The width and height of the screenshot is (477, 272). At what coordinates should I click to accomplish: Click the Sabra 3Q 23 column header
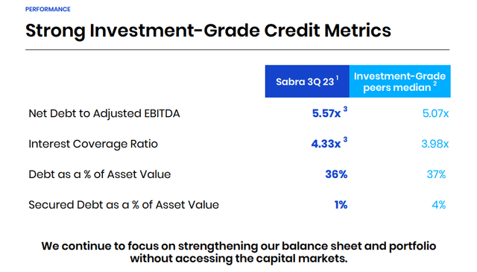click(307, 81)
